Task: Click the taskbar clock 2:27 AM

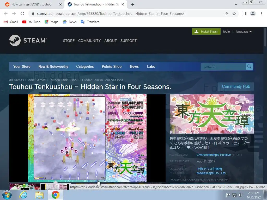Action: 254,193
